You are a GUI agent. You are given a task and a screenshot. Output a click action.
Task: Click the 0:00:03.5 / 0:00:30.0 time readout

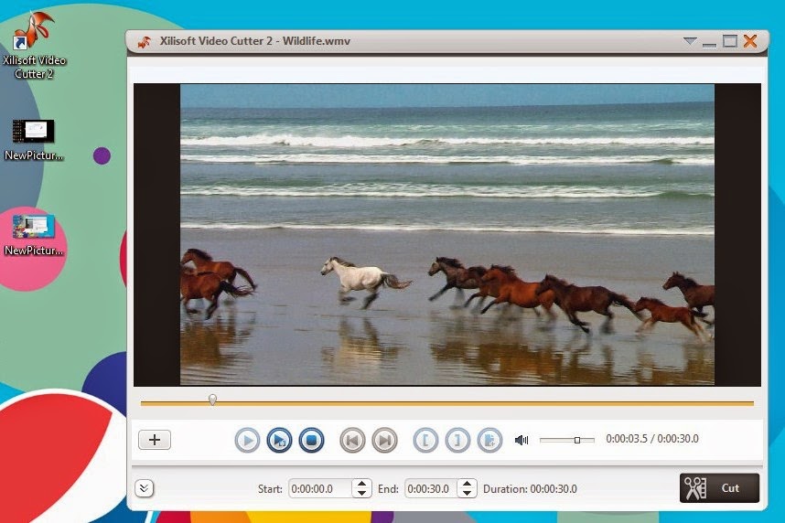(651, 439)
